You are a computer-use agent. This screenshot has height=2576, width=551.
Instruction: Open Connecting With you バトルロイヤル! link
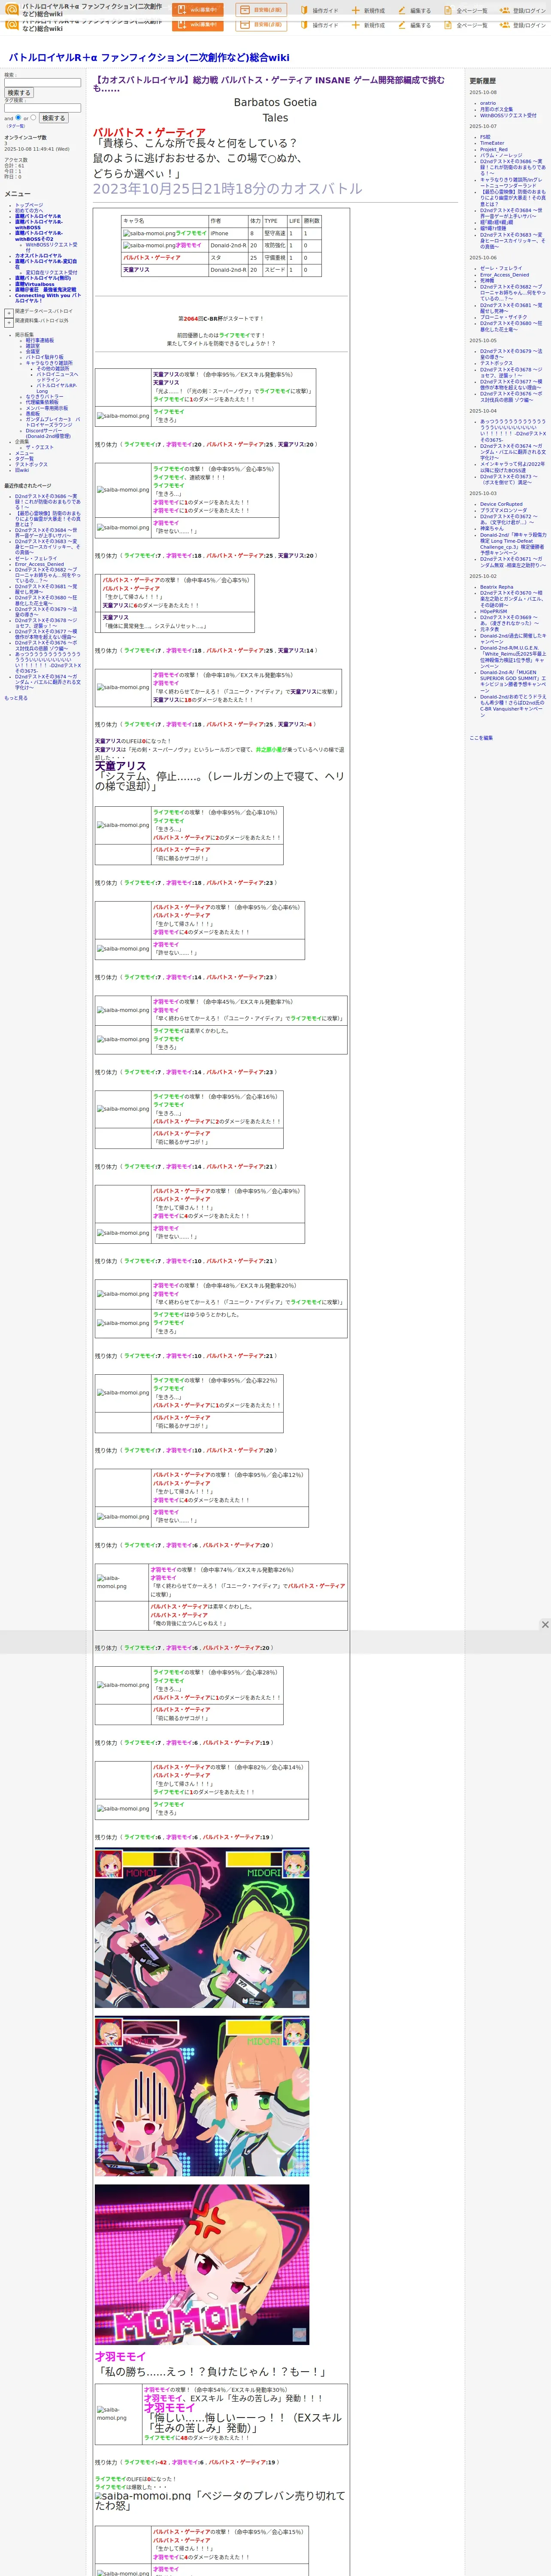(48, 298)
